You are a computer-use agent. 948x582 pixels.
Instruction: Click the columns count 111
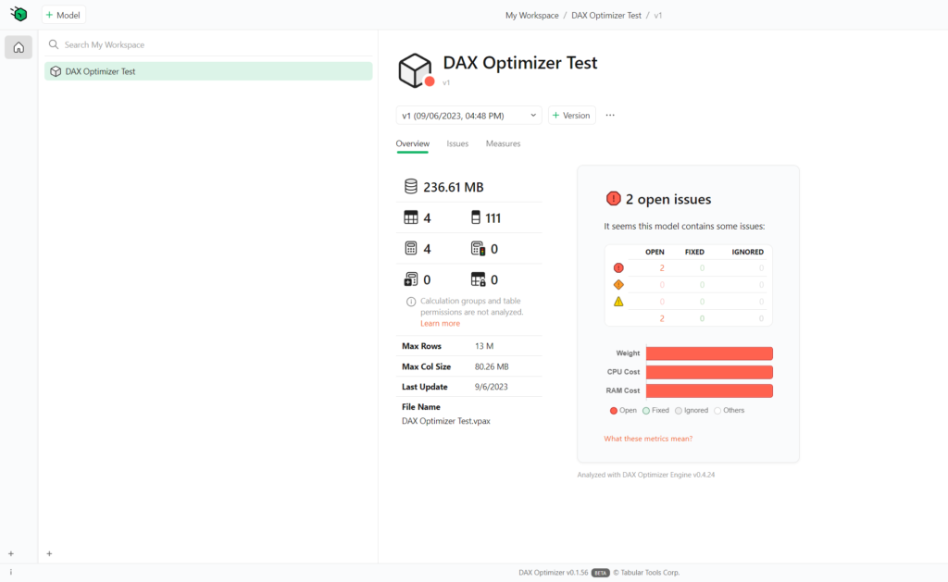click(493, 218)
